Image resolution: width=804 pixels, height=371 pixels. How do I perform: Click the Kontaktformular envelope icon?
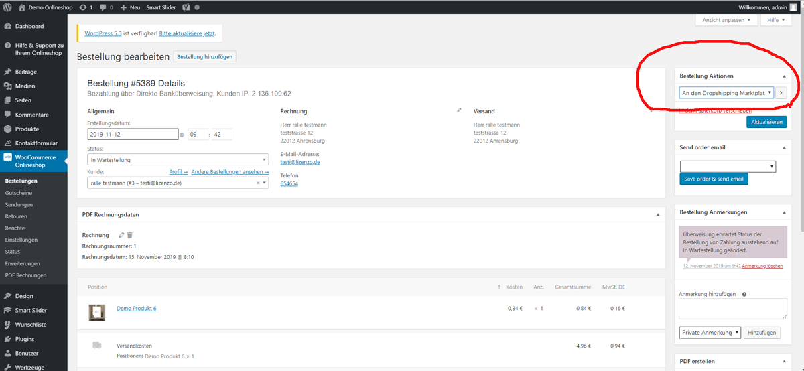coord(7,143)
